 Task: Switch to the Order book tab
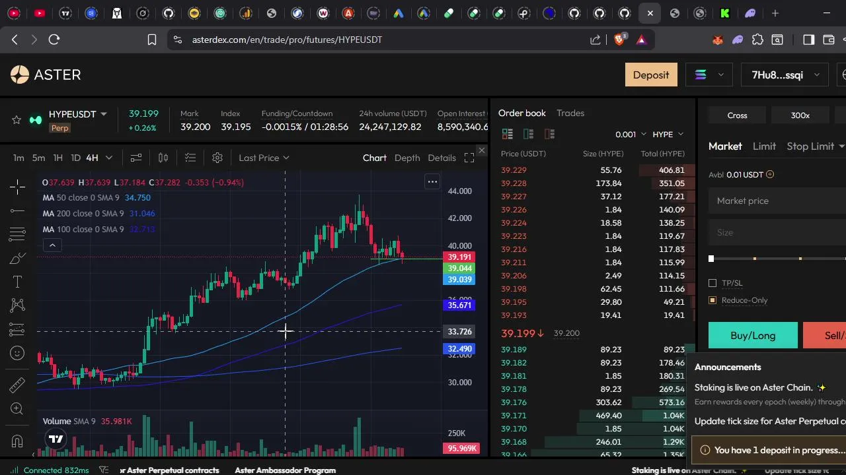[x=522, y=113]
